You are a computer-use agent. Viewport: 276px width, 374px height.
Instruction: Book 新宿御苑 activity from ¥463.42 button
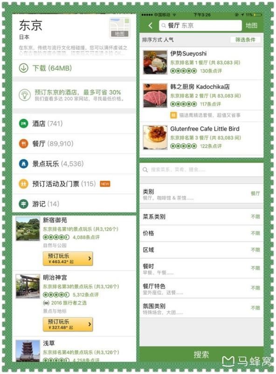point(68,259)
